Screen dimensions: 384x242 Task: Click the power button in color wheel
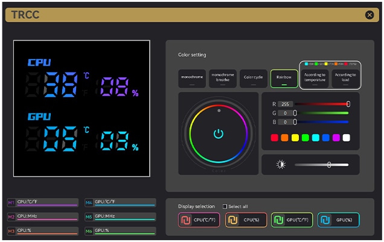coord(219,133)
